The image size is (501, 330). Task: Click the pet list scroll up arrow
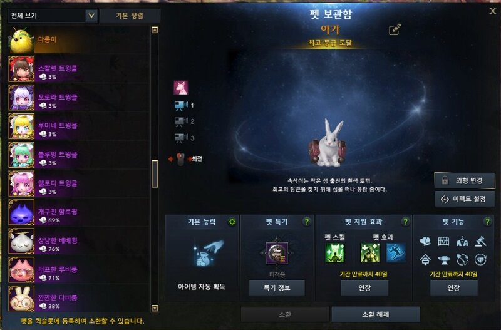point(155,30)
